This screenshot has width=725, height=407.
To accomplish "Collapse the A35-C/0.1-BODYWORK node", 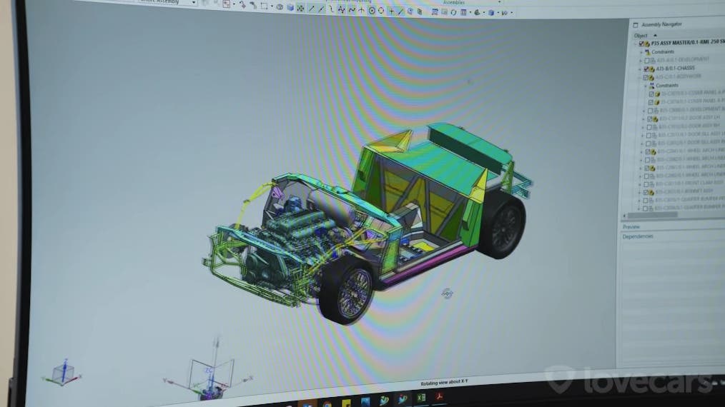I will 640,78.
